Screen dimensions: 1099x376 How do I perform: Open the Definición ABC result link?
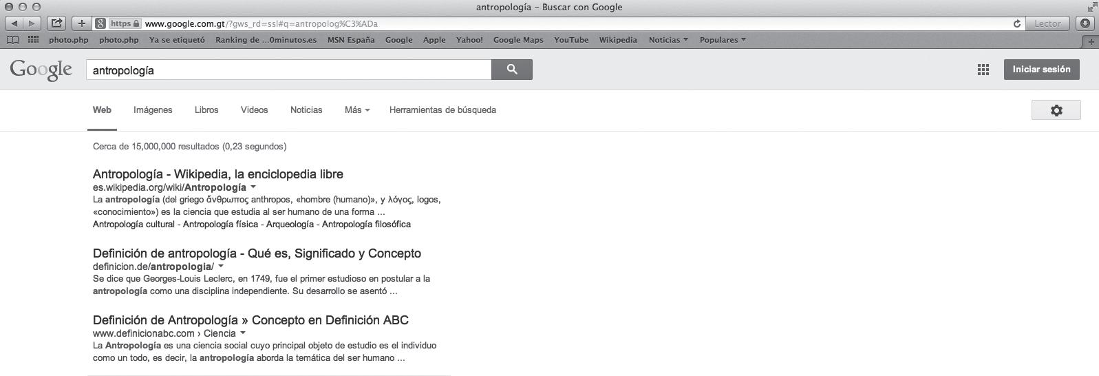pyautogui.click(x=250, y=320)
